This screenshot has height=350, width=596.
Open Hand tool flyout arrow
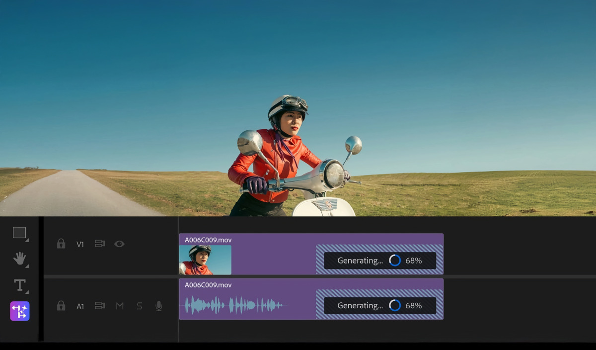click(27, 266)
